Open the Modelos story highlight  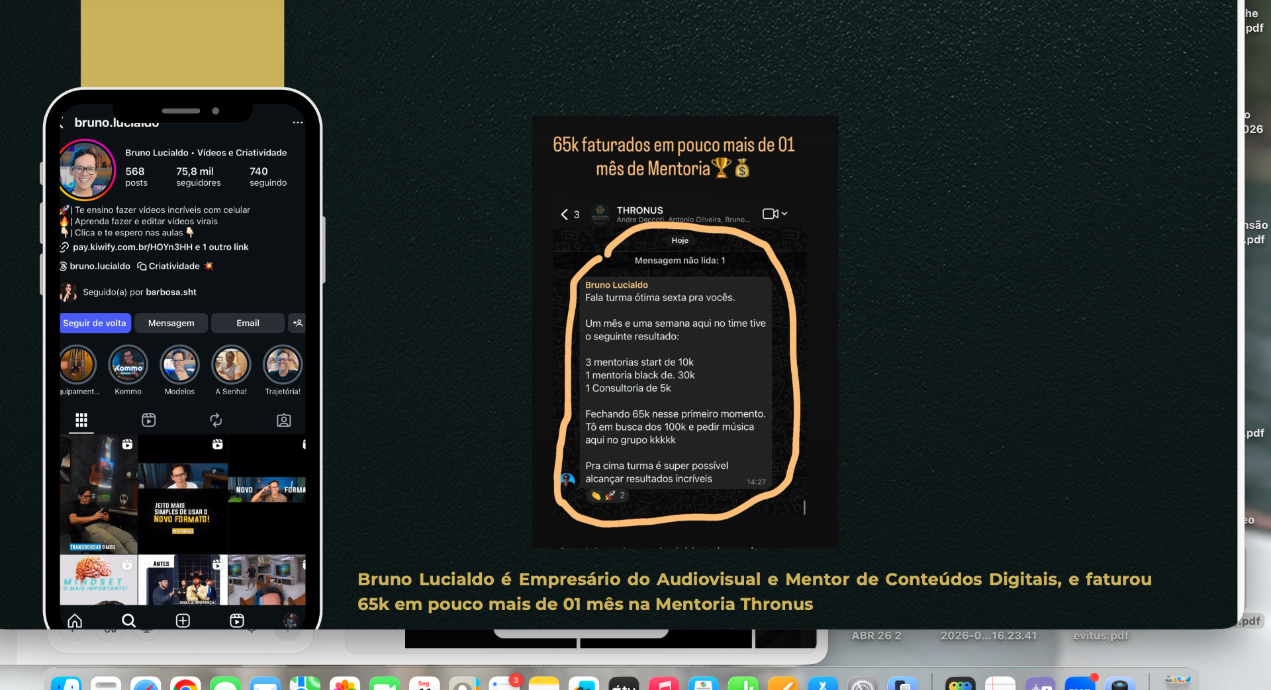[x=179, y=365]
